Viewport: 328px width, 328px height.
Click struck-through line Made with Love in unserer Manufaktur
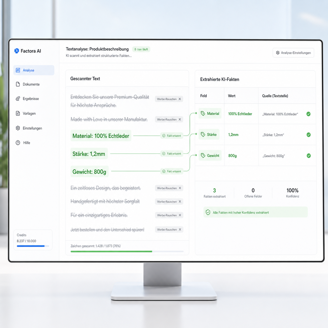109,120
